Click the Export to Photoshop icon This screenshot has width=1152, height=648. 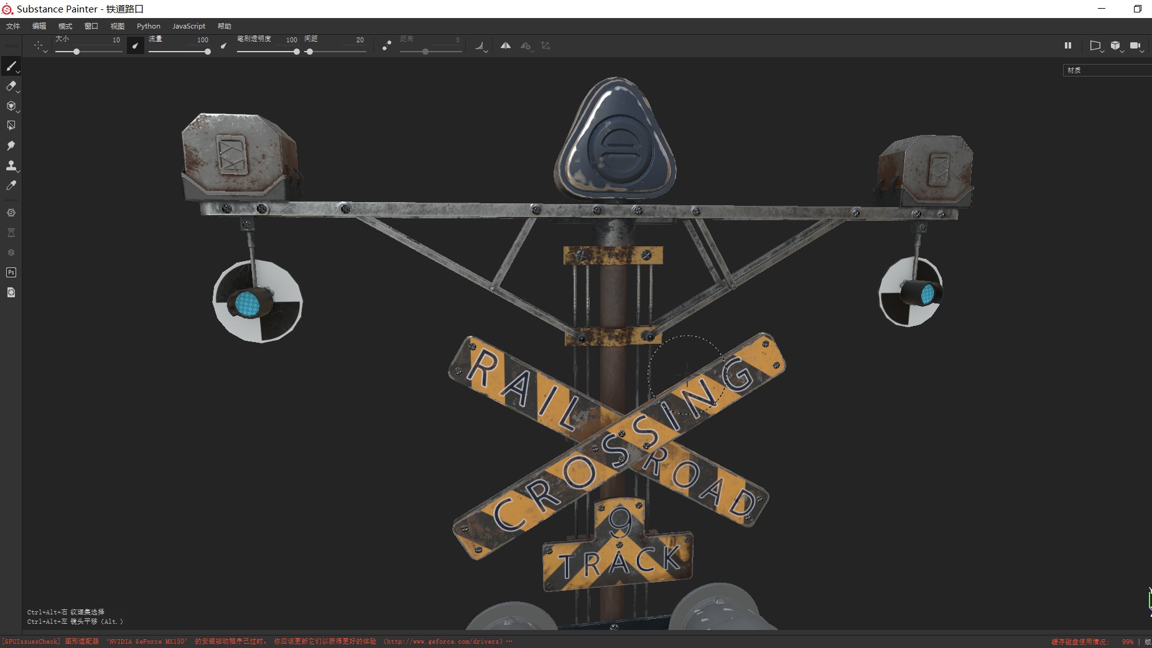click(11, 272)
